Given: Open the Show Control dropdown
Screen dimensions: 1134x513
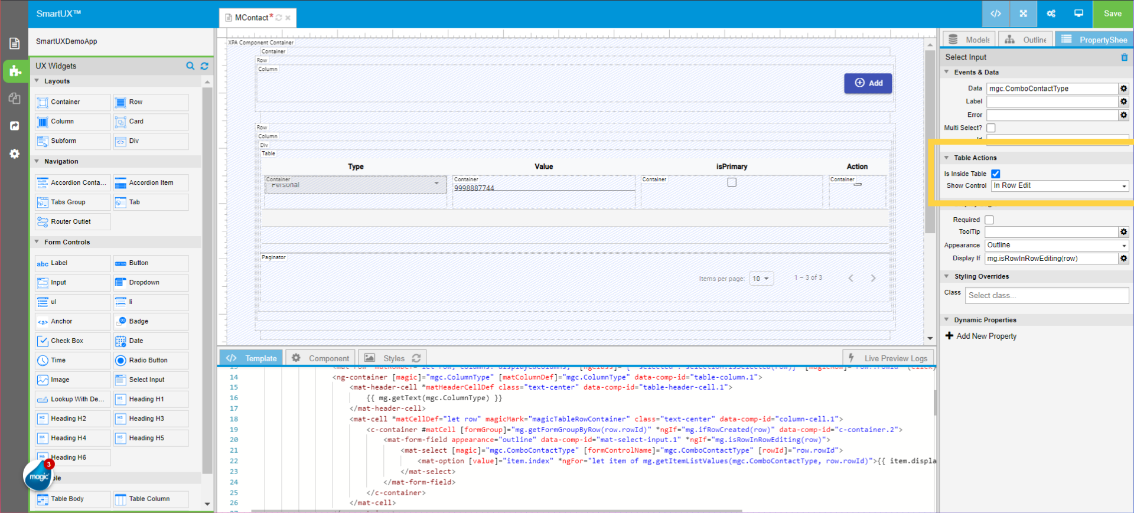Looking at the screenshot, I should click(x=1060, y=186).
